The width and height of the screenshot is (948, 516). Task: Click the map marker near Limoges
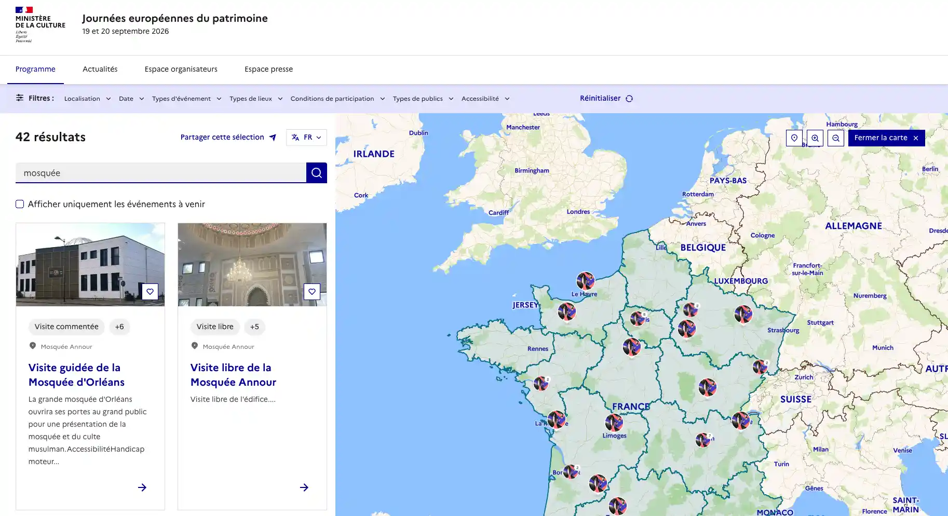614,423
